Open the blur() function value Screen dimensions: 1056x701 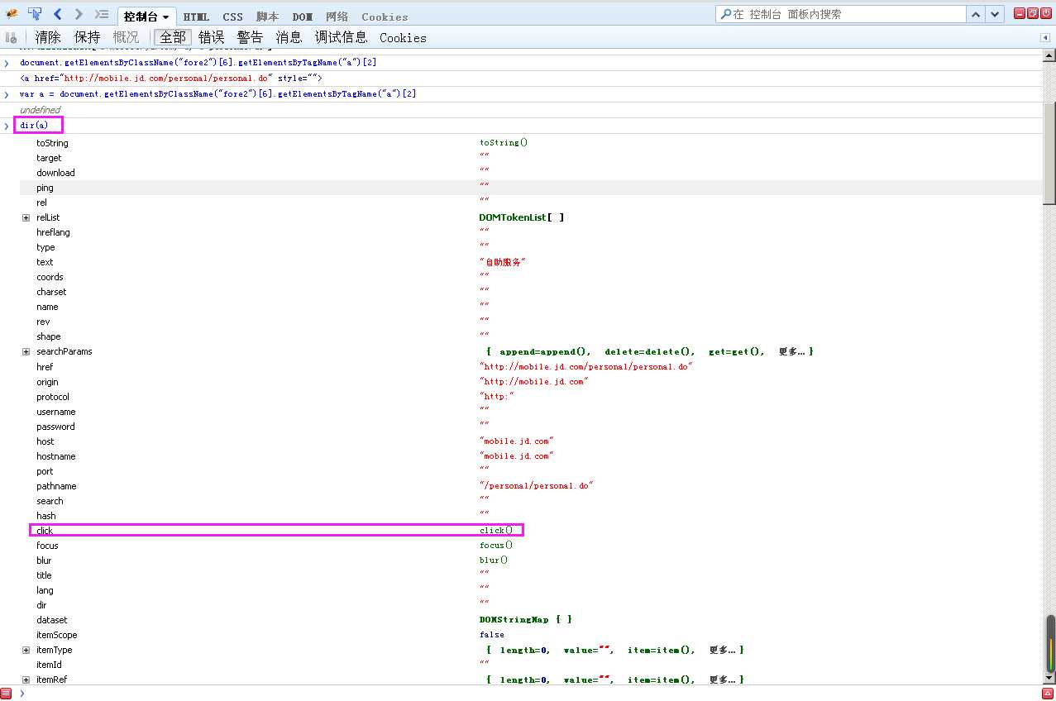click(x=494, y=560)
